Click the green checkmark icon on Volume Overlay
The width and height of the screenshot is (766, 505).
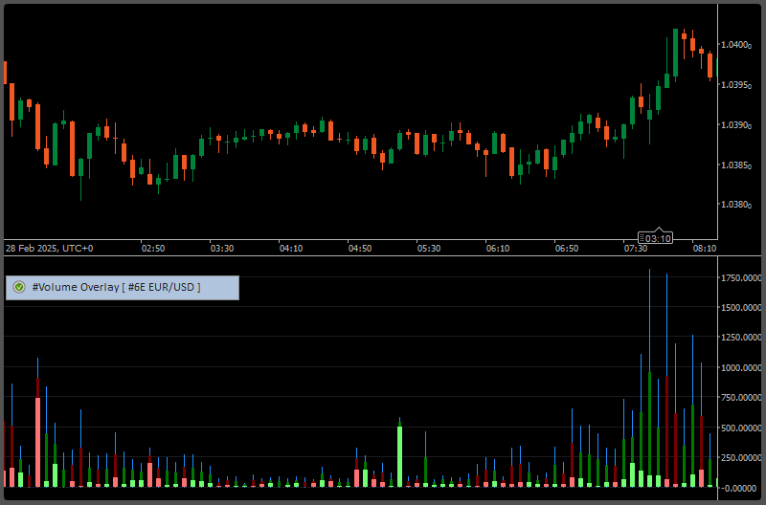(x=19, y=287)
